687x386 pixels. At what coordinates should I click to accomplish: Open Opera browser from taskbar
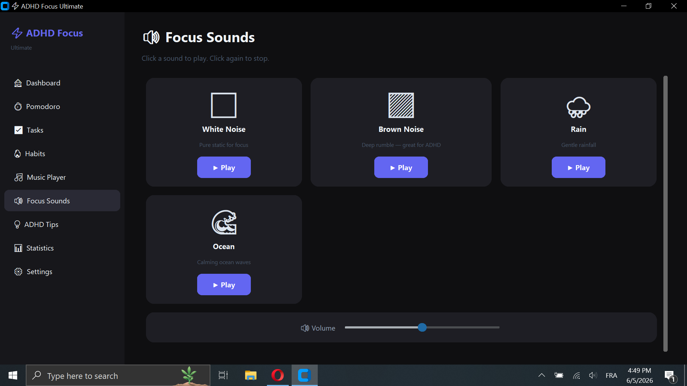pyautogui.click(x=278, y=375)
